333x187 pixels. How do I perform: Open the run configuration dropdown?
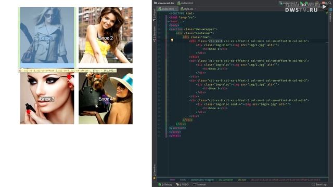click(288, 3)
